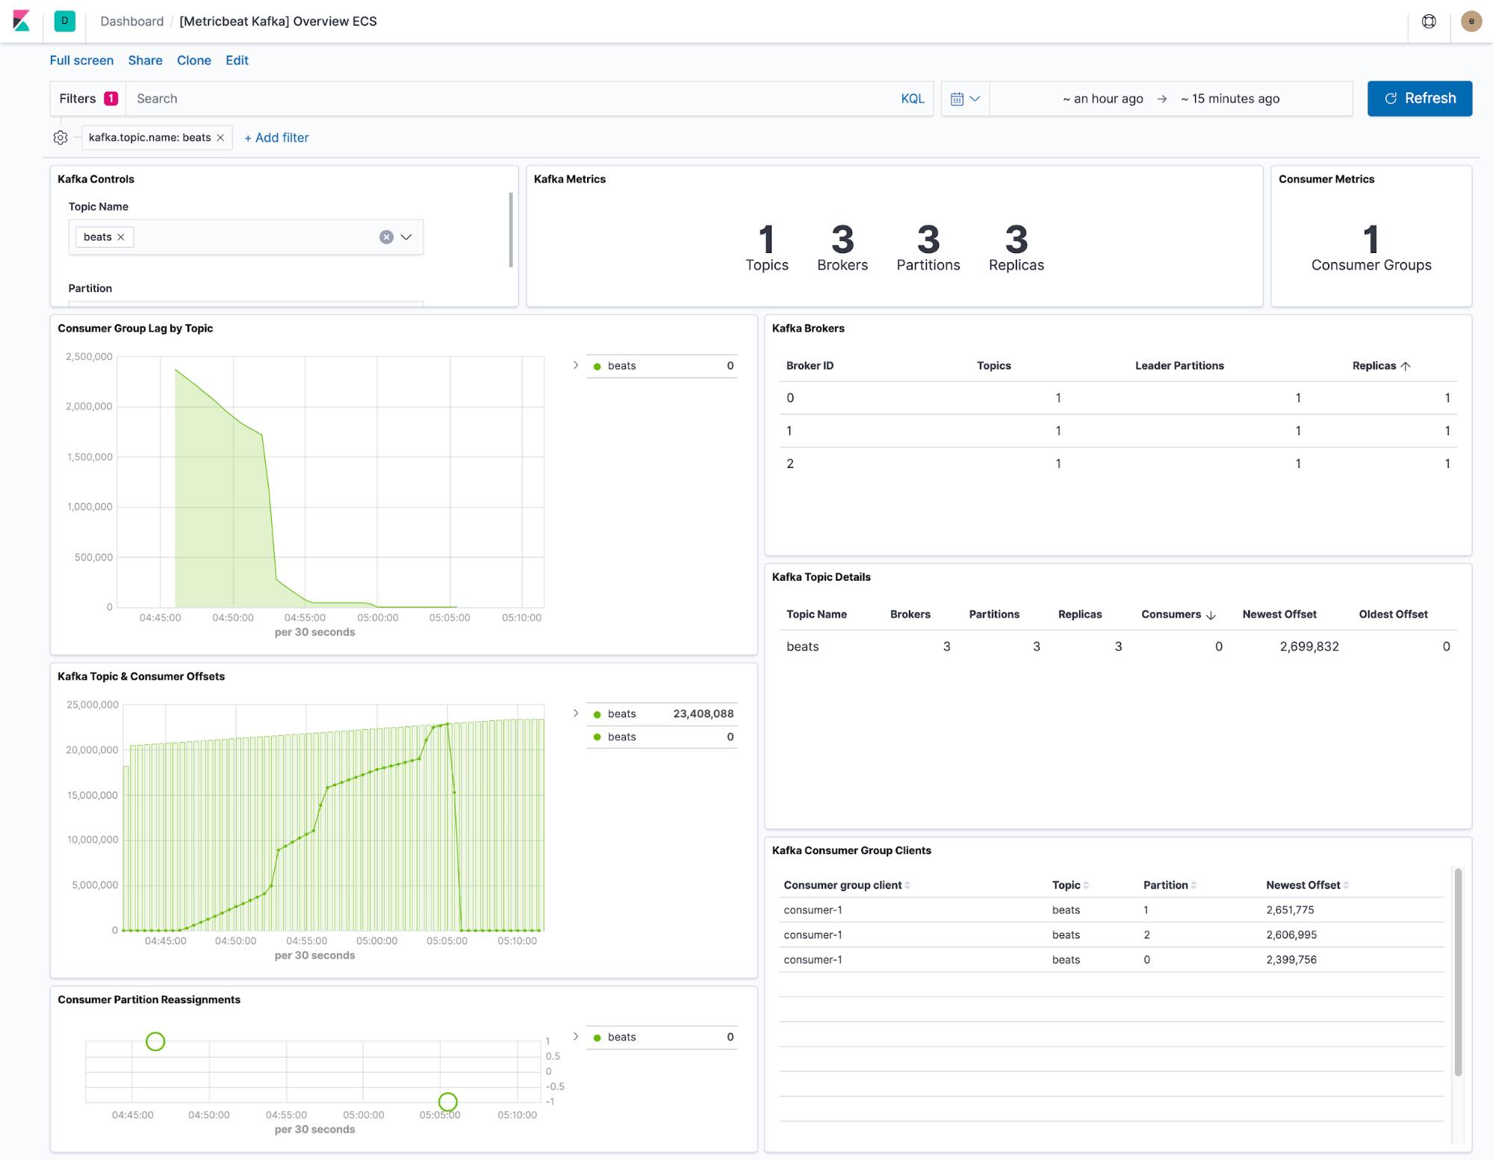Click the Brokers column header in Topic Details
The width and height of the screenshot is (1493, 1160).
pyautogui.click(x=910, y=614)
